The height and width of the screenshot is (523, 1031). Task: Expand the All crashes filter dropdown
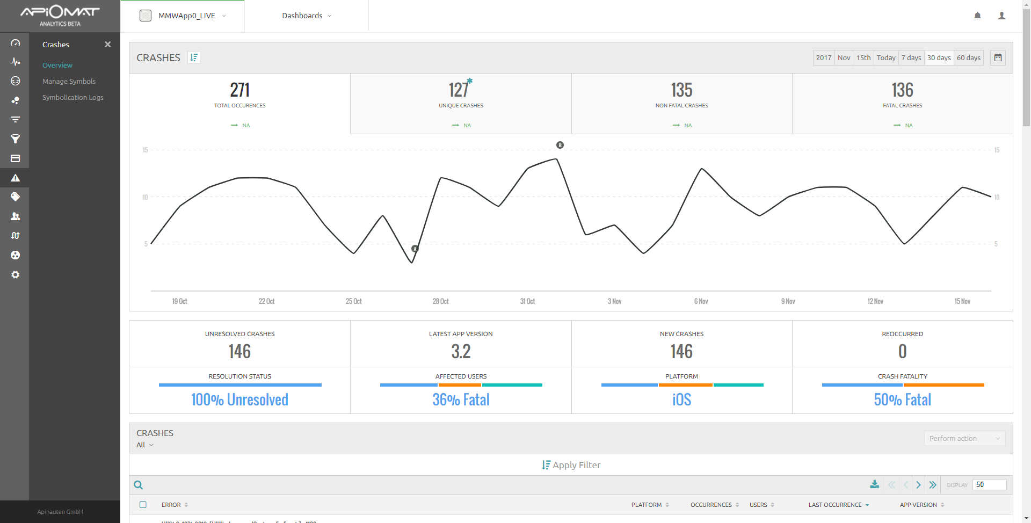pyautogui.click(x=144, y=445)
